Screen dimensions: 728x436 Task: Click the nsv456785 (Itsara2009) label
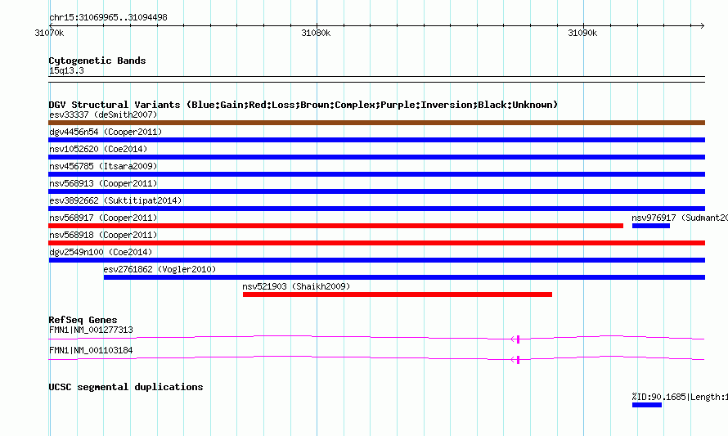tap(103, 166)
